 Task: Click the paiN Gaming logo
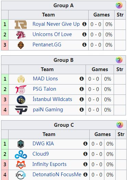click(x=21, y=110)
